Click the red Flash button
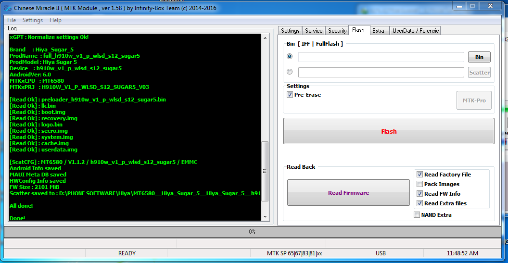The width and height of the screenshot is (508, 263). click(x=389, y=131)
